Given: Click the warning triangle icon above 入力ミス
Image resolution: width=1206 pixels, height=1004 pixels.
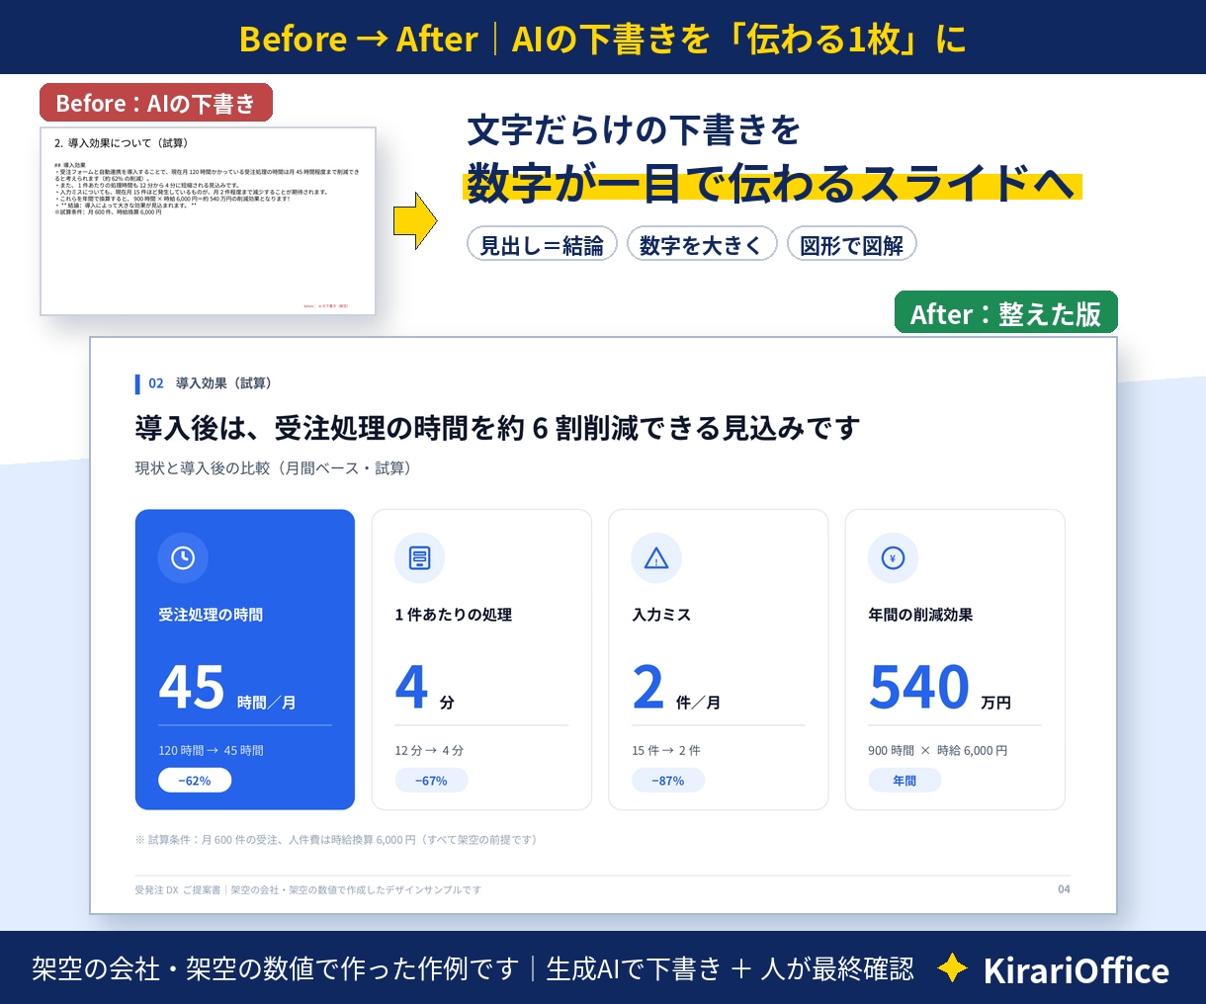Looking at the screenshot, I should tap(656, 557).
